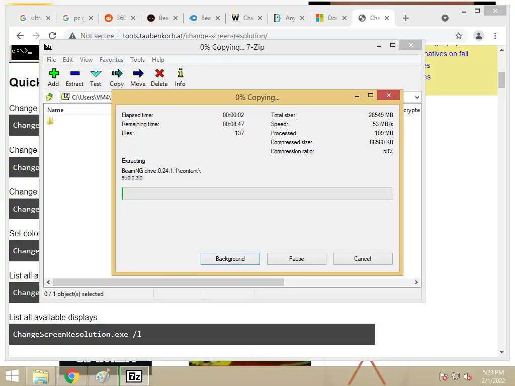Expand the 7-Zip address path dropdown

(417, 97)
